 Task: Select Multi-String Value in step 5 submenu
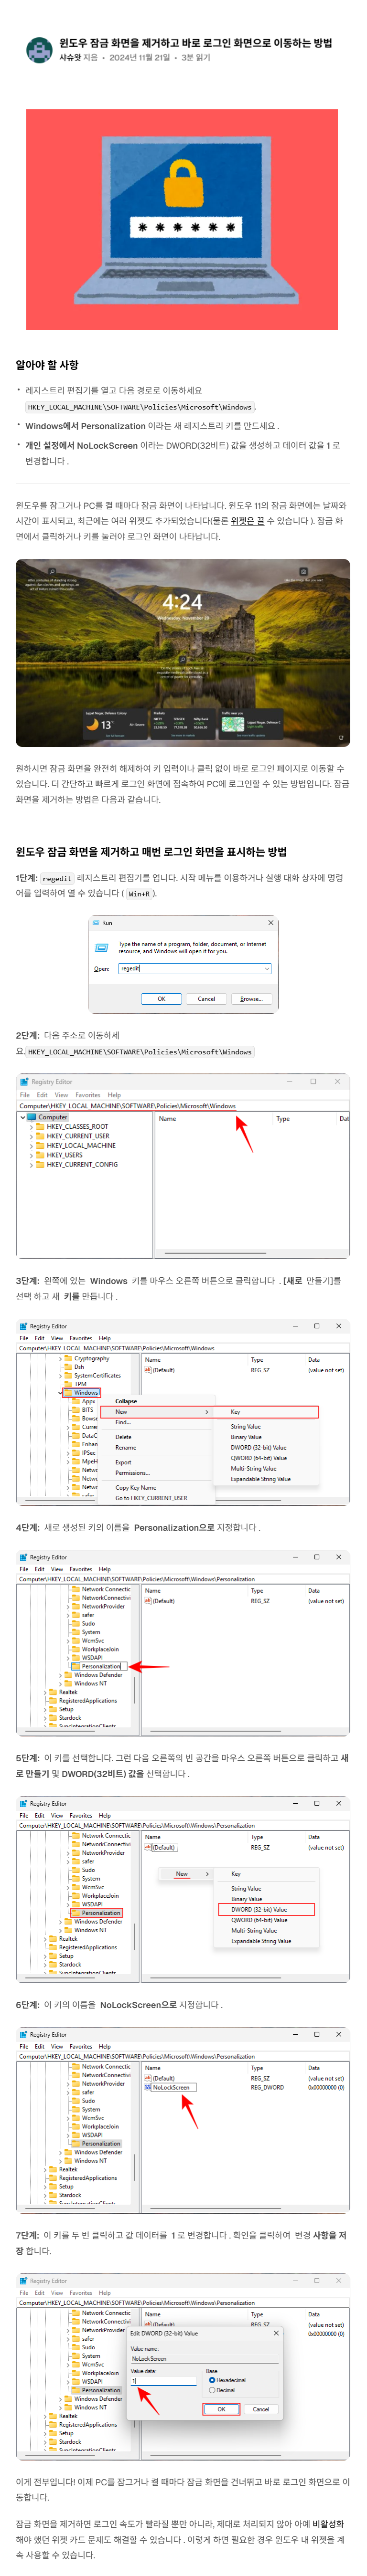254,1931
